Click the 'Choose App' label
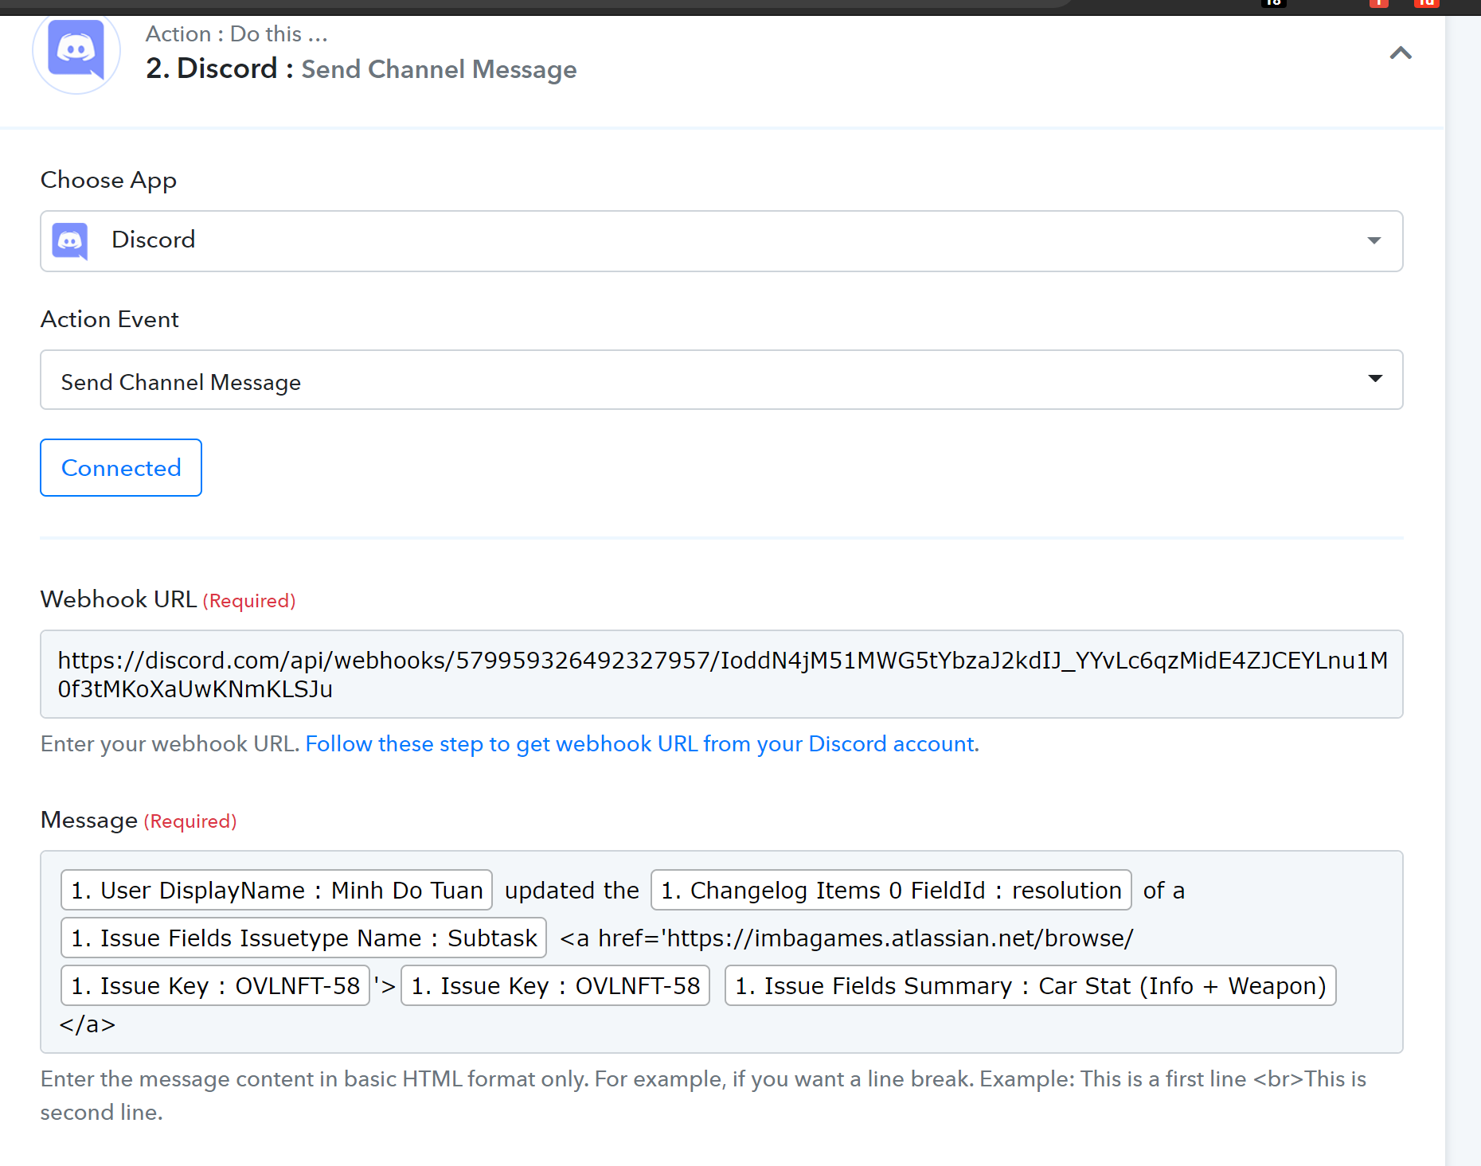This screenshot has width=1481, height=1166. [x=108, y=180]
